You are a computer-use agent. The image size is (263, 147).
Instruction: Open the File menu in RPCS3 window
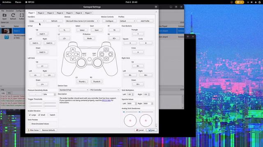3,11
